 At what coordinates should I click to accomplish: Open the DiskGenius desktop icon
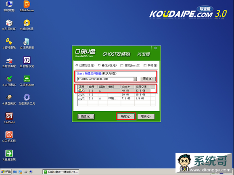27,6
